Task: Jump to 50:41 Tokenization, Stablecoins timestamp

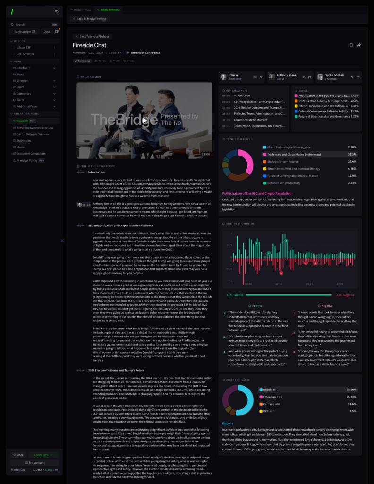Action: tap(254, 126)
